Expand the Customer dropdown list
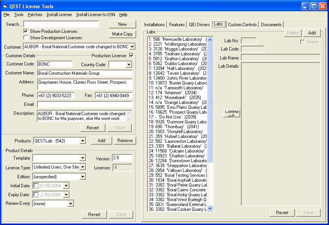 [x=132, y=47]
